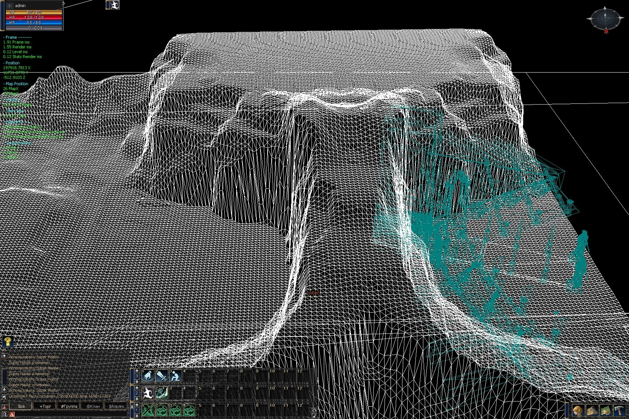
Task: Expand extra shortcut bars with double chevron
Action: tap(132, 407)
